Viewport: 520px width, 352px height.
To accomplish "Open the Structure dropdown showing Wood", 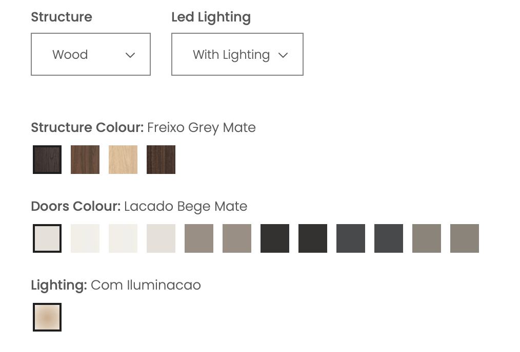I will [x=90, y=54].
